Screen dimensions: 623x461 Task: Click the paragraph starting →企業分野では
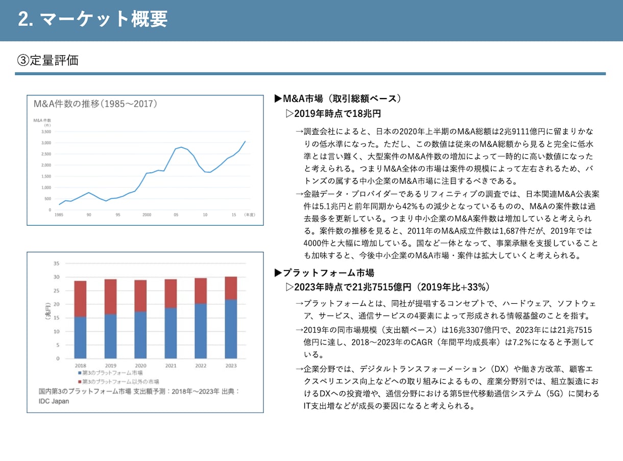[x=447, y=387]
